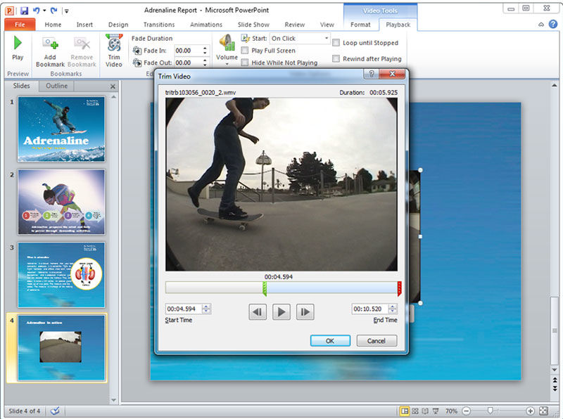Cancel the Trim Video dialog
Image resolution: width=563 pixels, height=419 pixels.
click(377, 341)
